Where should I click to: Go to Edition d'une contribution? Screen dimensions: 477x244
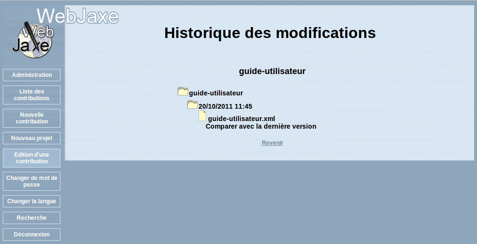[x=32, y=158]
